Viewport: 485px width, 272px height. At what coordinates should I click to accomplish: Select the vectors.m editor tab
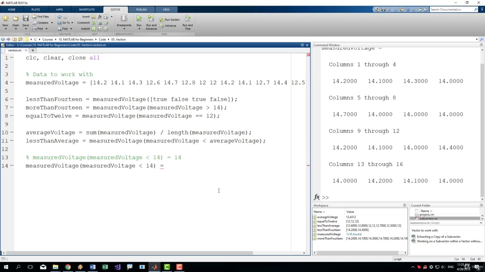click(14, 50)
